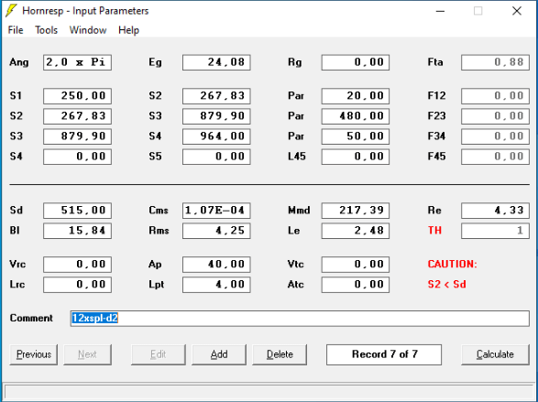The height and width of the screenshot is (402, 538).
Task: Open the Window menu
Action: (x=88, y=30)
